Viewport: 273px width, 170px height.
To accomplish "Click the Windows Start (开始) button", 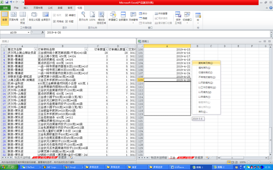I will tap(9, 167).
